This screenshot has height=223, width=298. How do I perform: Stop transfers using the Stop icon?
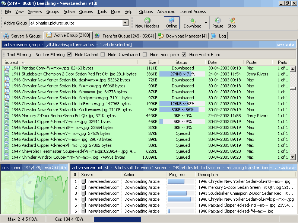[232, 20]
